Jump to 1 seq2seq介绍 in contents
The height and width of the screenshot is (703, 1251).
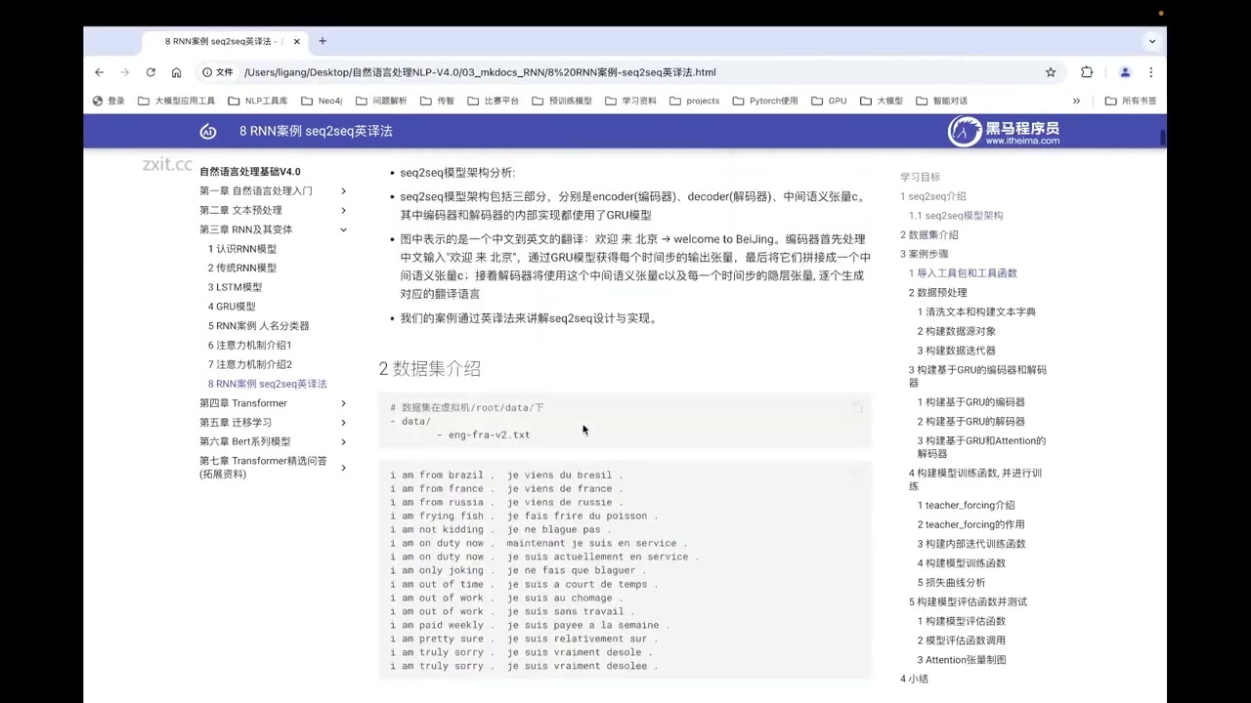tap(932, 196)
